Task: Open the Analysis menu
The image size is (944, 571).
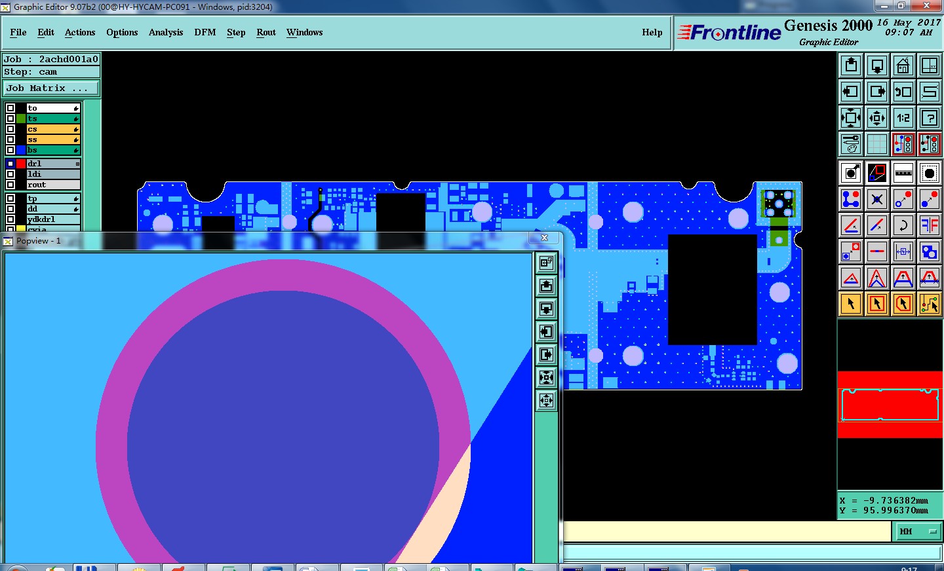Action: (166, 32)
